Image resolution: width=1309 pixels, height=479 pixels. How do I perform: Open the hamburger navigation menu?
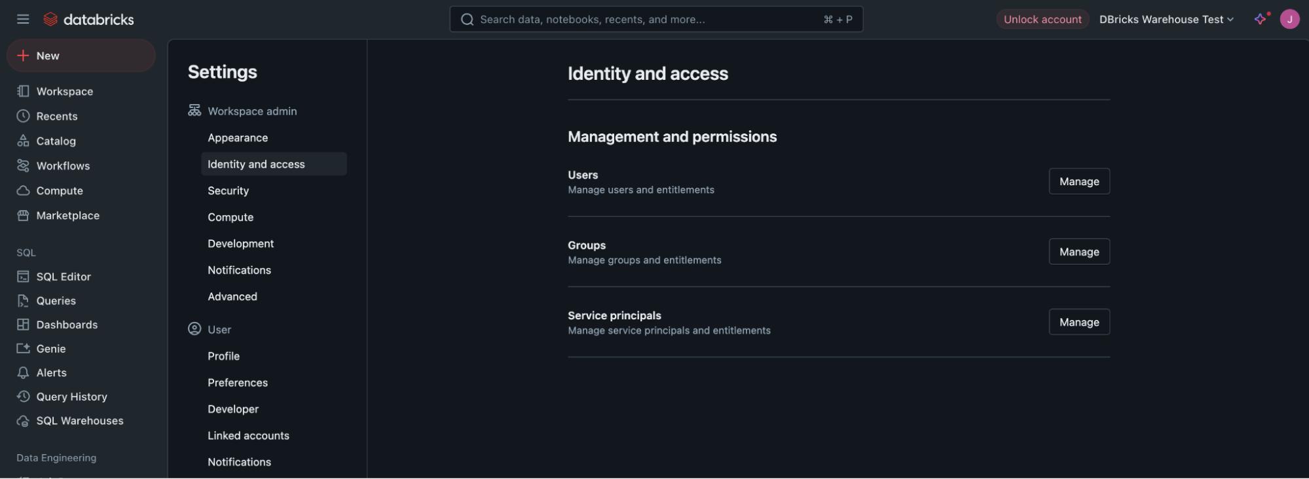[x=23, y=19]
